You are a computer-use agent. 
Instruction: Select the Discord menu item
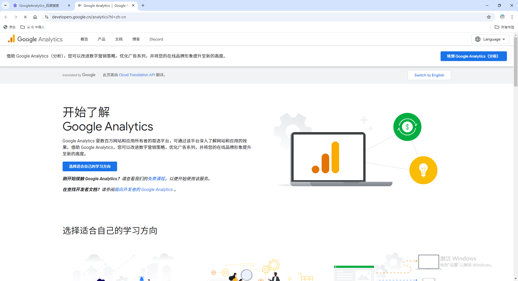(156, 39)
